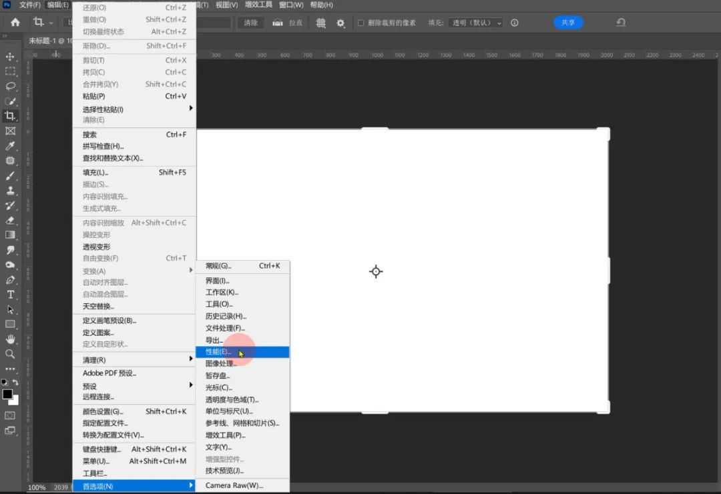Screen dimensions: 721x494
Task: Select the Zoom tool
Action: pos(10,353)
